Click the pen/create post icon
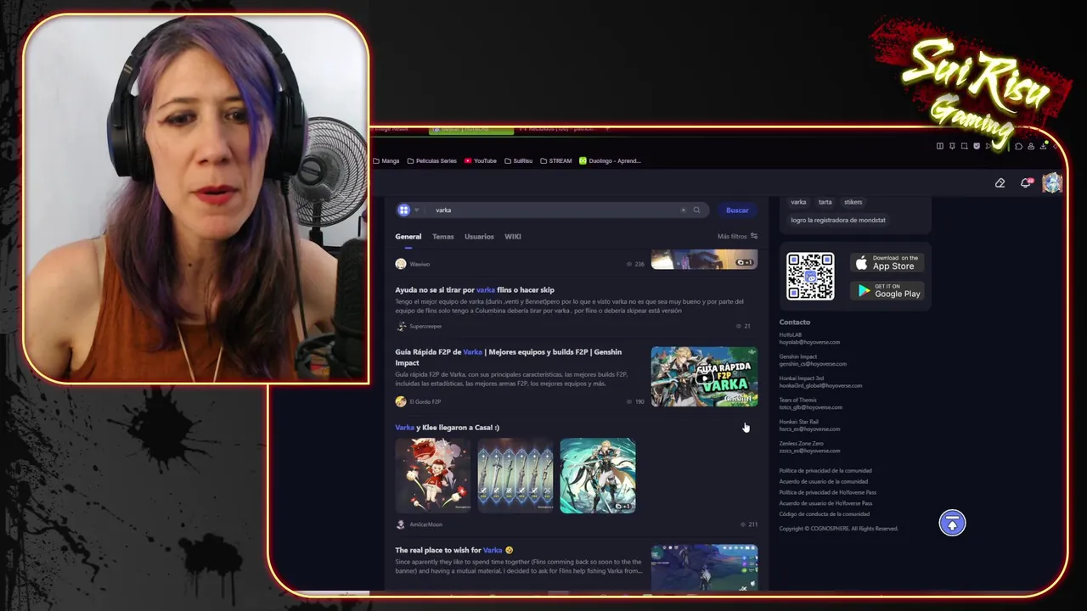The height and width of the screenshot is (611, 1087). (x=1000, y=183)
